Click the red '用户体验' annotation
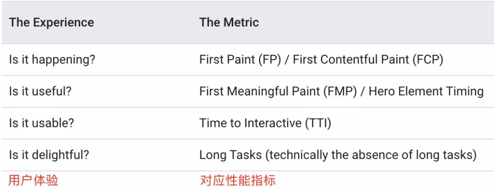This screenshot has width=494, height=189. click(33, 181)
